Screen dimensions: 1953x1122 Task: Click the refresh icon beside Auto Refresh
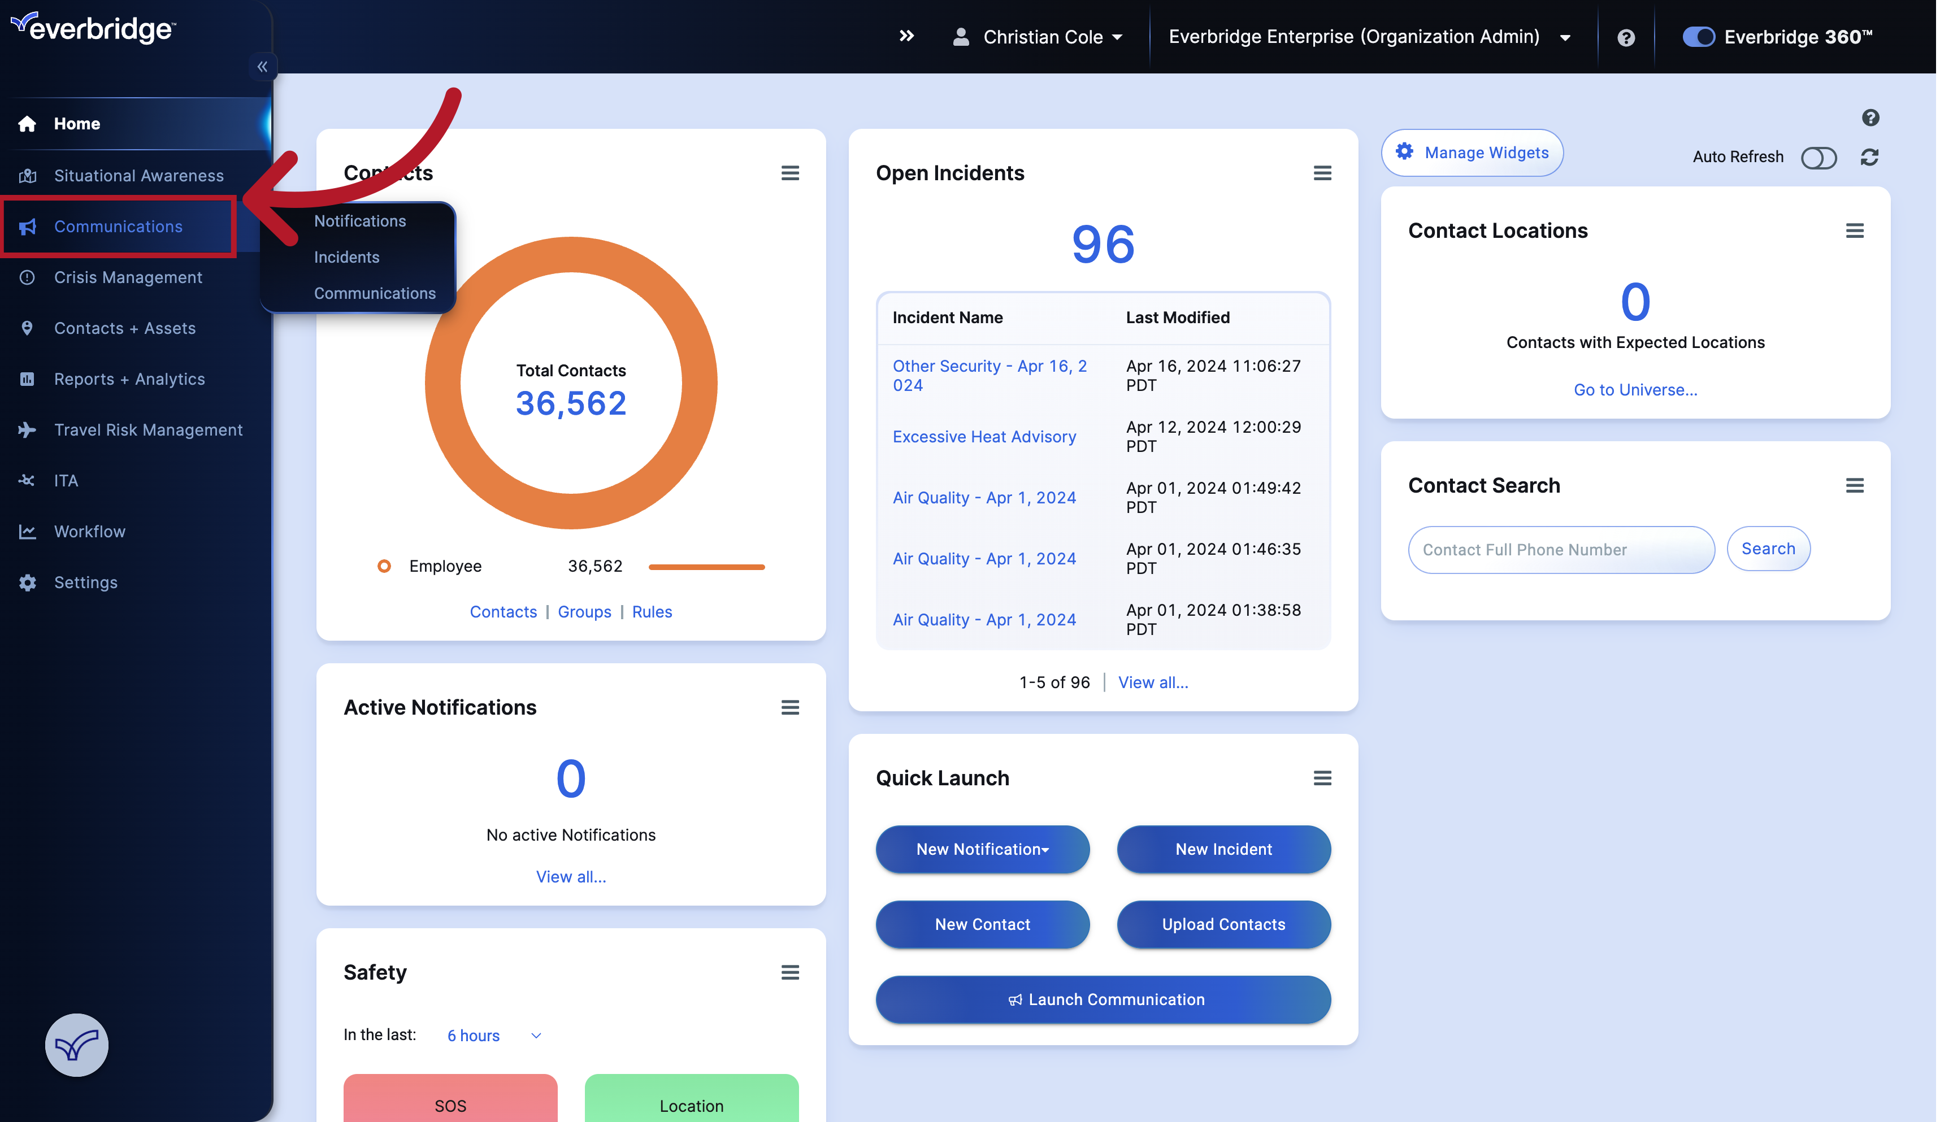pos(1869,157)
